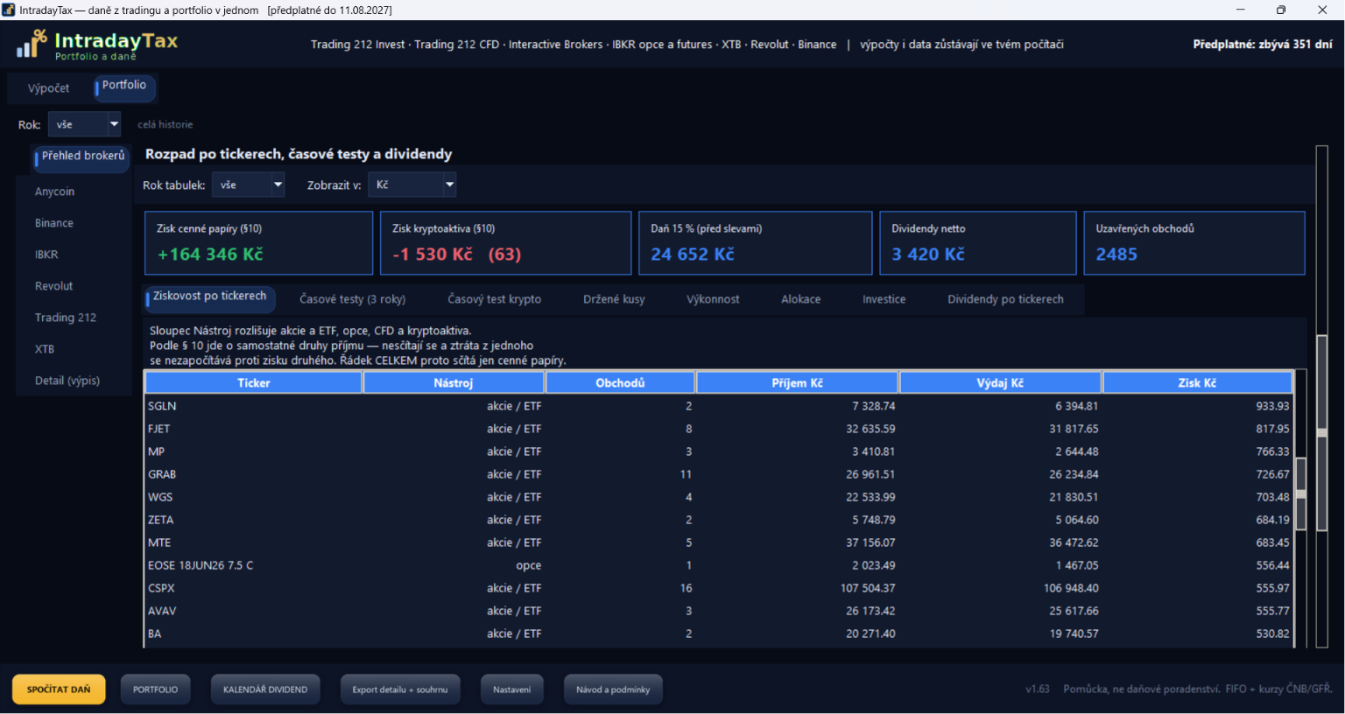Click the app icon in the title bar
Image resolution: width=1345 pixels, height=714 pixels.
9,10
